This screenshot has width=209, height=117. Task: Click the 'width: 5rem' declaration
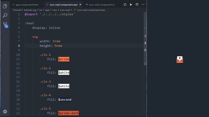[50, 41]
